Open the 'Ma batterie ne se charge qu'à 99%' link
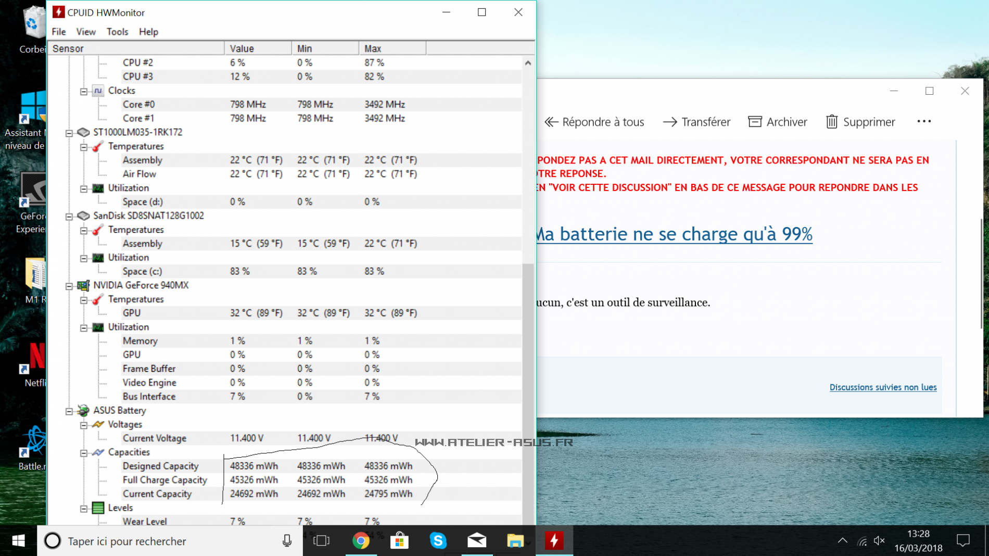The width and height of the screenshot is (989, 556). pyautogui.click(x=674, y=234)
